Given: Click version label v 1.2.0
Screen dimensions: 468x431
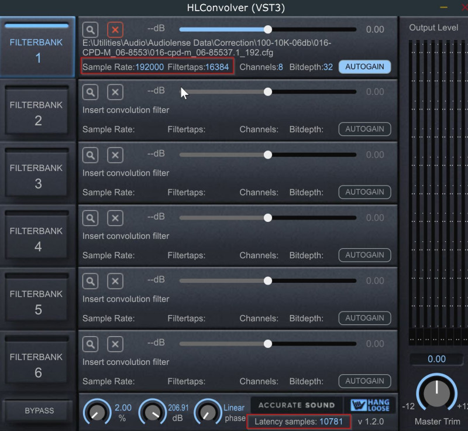Looking at the screenshot, I should tap(371, 422).
